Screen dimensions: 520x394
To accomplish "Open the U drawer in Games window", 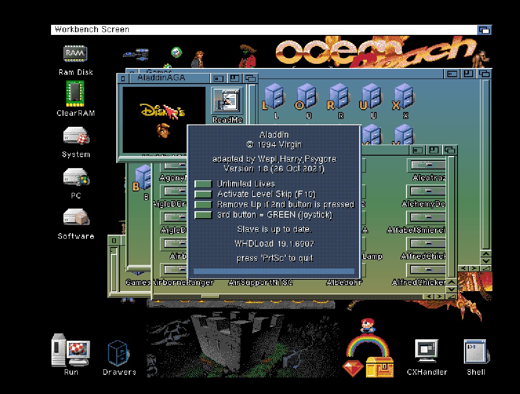I will (371, 97).
